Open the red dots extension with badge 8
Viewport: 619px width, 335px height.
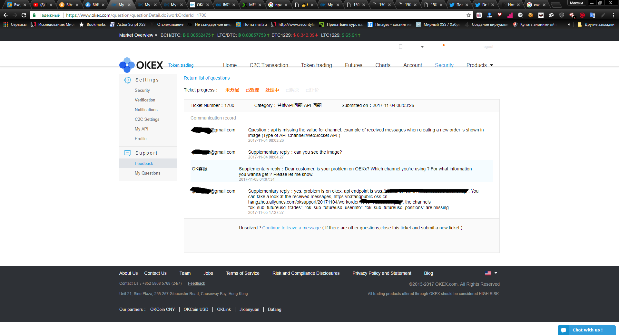(x=572, y=15)
